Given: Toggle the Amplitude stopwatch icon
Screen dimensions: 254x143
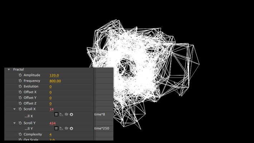Looking at the screenshot, I should coord(20,75).
